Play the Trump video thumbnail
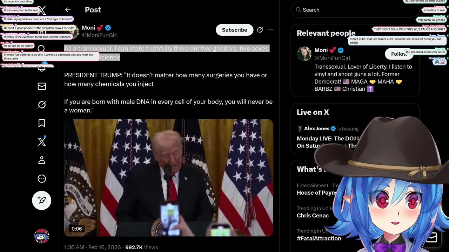449x252 pixels. coord(169,178)
